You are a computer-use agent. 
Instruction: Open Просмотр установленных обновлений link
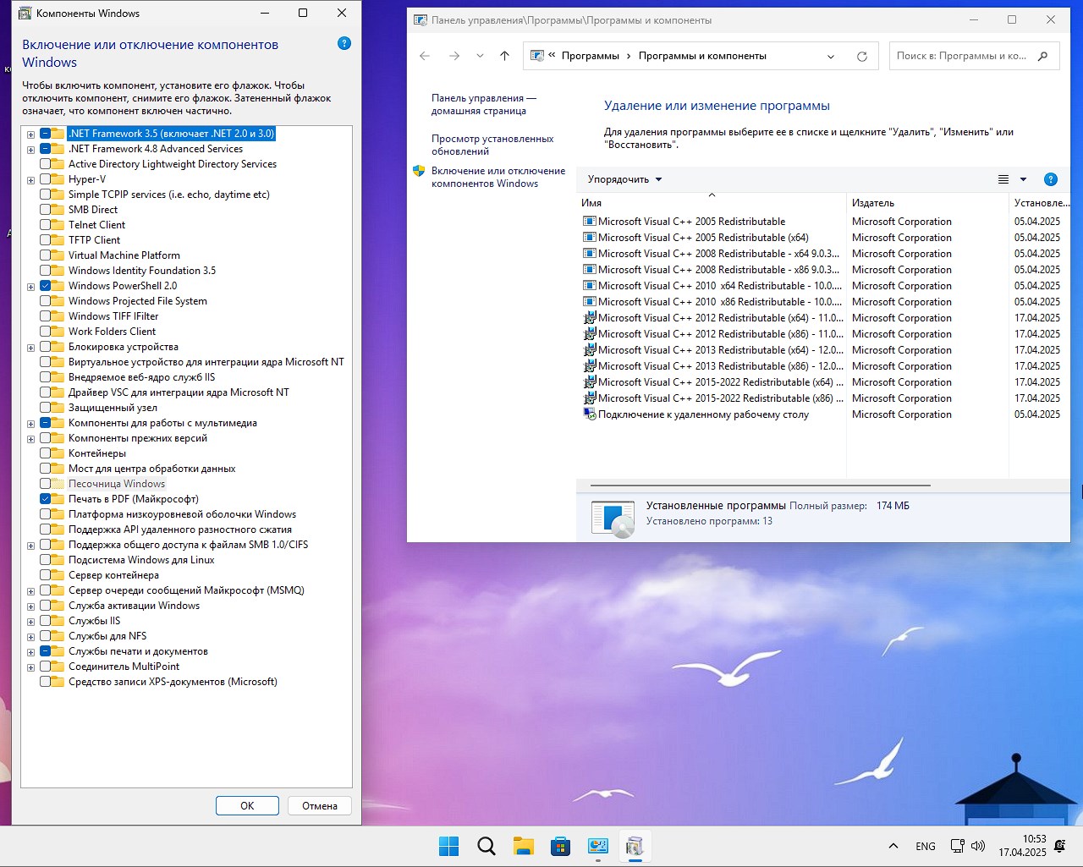492,145
